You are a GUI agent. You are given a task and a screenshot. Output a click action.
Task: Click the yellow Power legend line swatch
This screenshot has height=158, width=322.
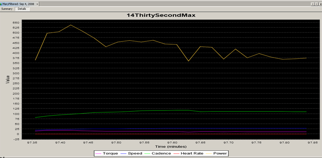click(x=208, y=154)
